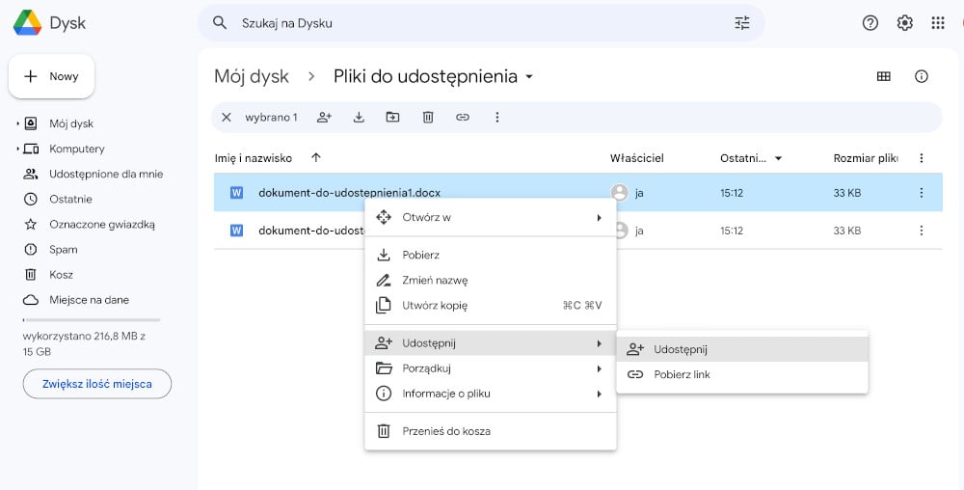
Task: Open Kosz in sidebar
Action: (61, 275)
